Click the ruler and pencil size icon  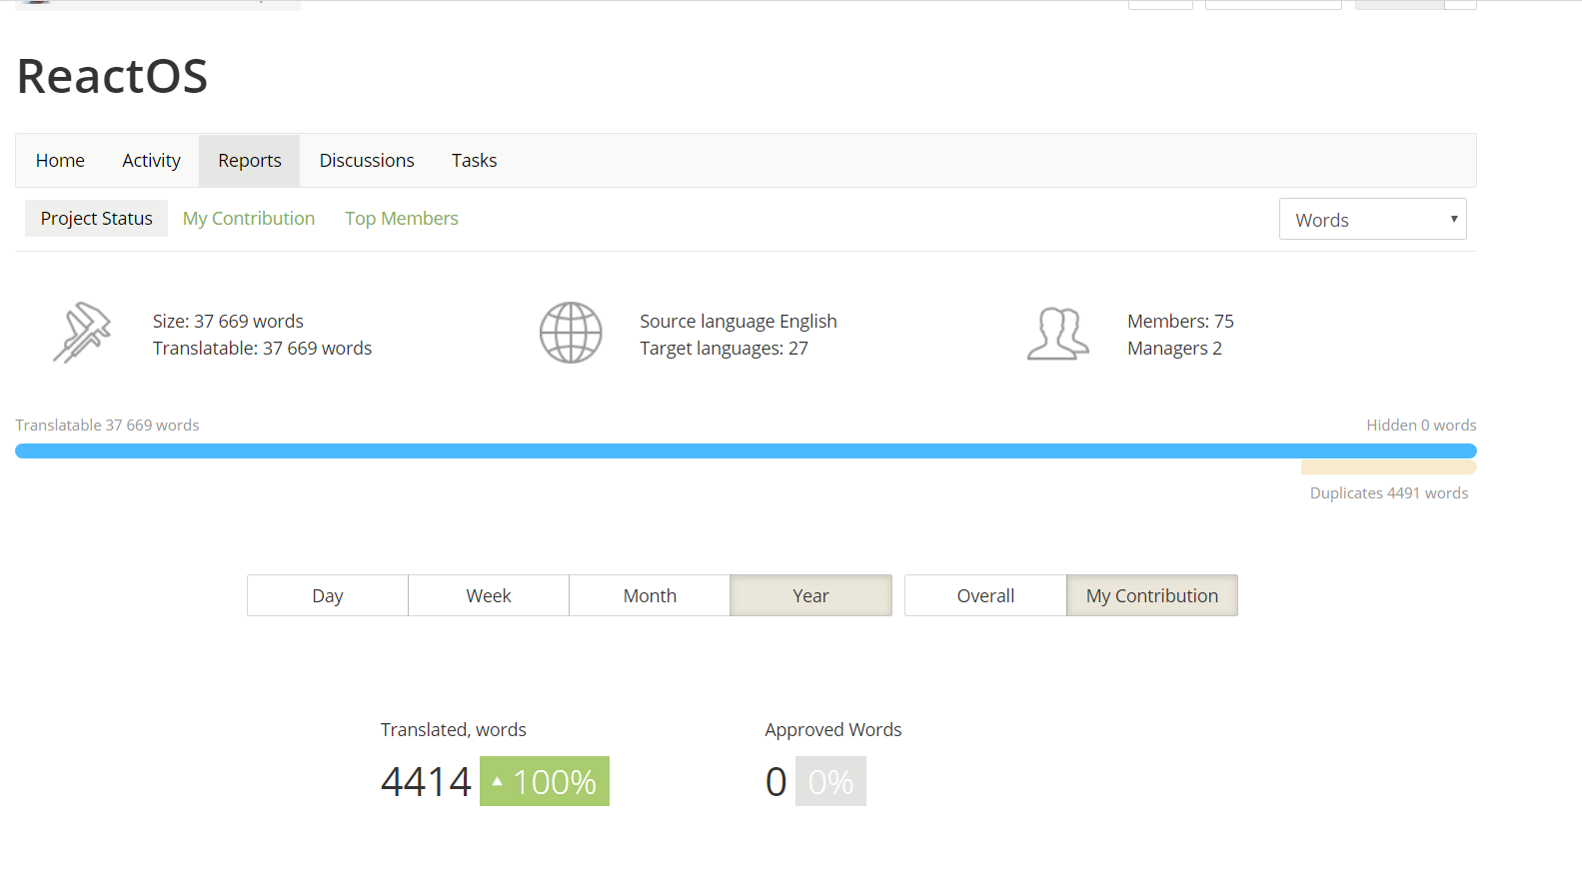82,333
